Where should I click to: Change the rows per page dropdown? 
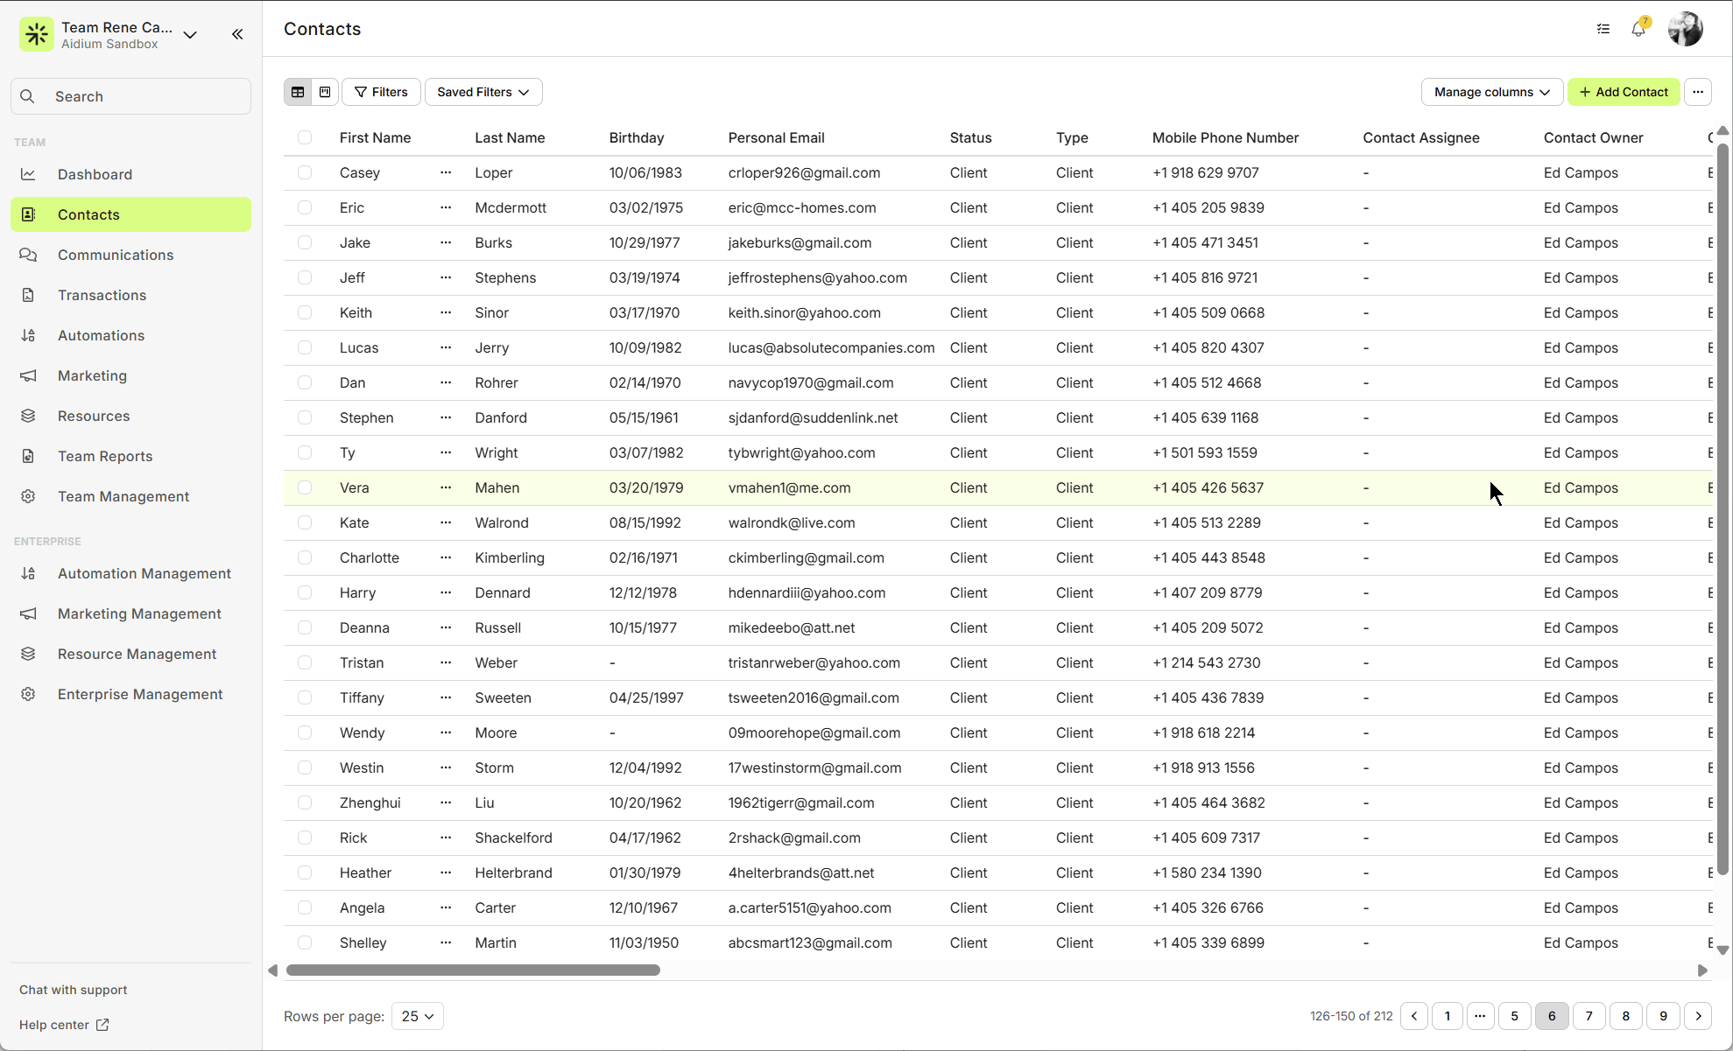pos(418,1016)
